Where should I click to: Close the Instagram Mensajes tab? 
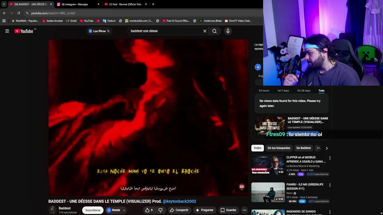[x=98, y=4]
